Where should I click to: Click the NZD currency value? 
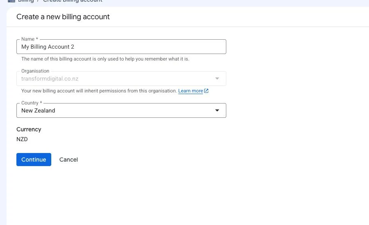pyautogui.click(x=22, y=139)
